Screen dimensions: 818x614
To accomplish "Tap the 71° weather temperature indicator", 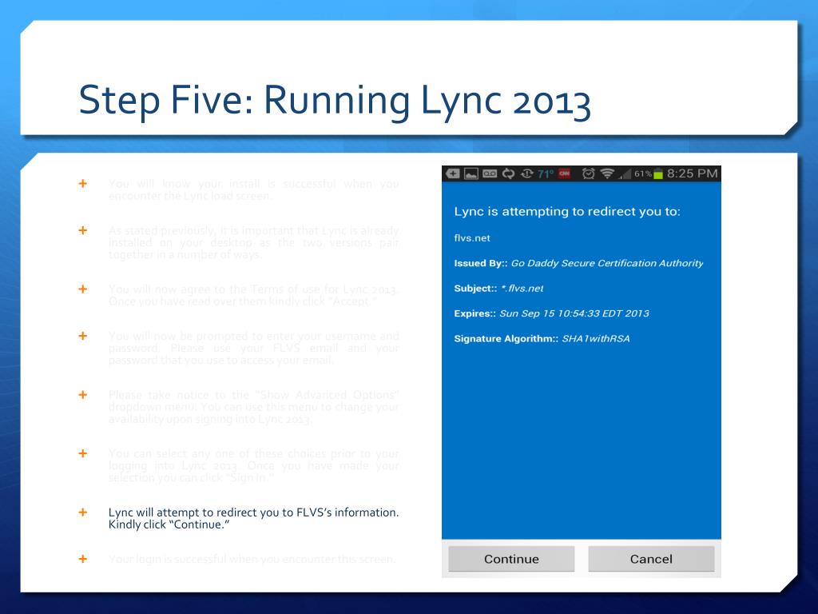I will pyautogui.click(x=545, y=173).
